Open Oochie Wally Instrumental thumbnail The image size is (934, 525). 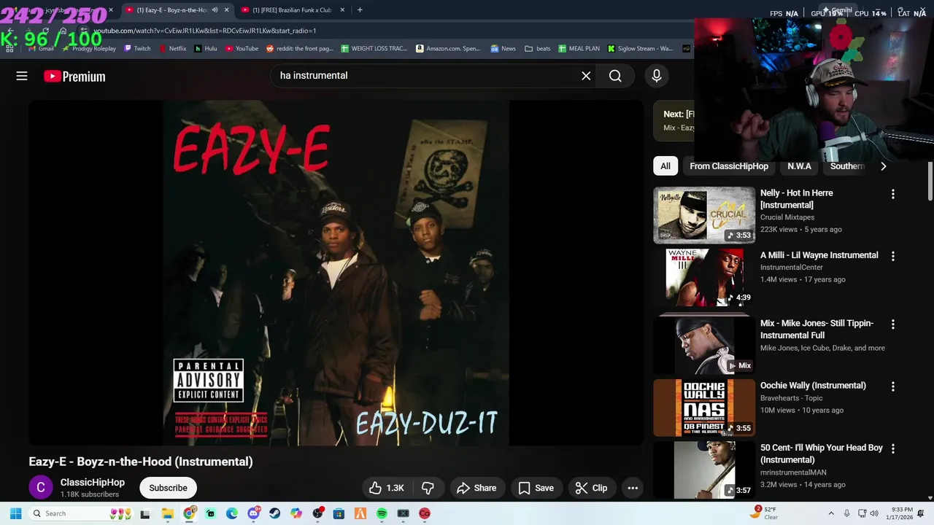tap(704, 408)
